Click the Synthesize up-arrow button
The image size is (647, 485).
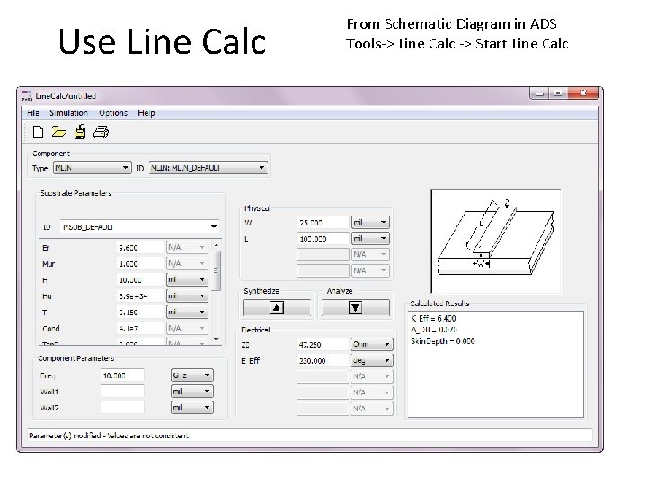[x=277, y=308]
